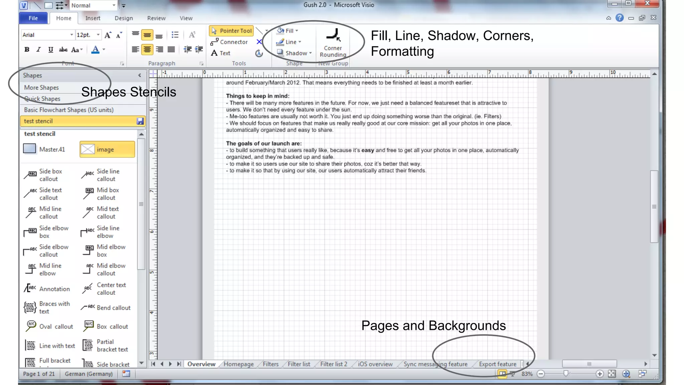Select the Braces with text shape
This screenshot has height=385, width=684.
47,307
